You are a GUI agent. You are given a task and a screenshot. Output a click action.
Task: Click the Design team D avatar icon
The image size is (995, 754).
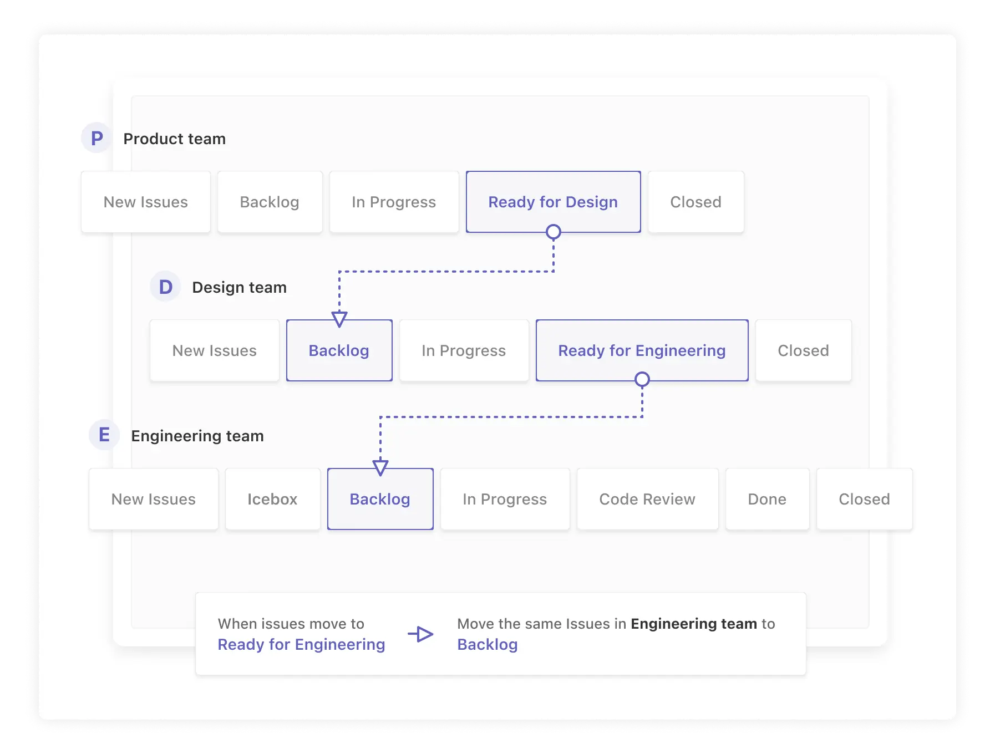(x=165, y=287)
